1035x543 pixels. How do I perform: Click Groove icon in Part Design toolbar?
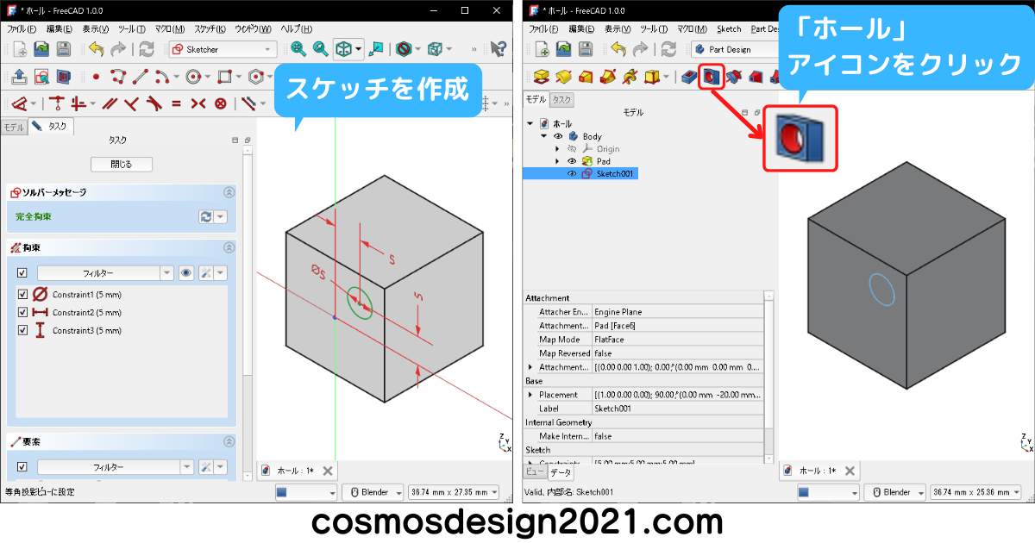tap(733, 77)
